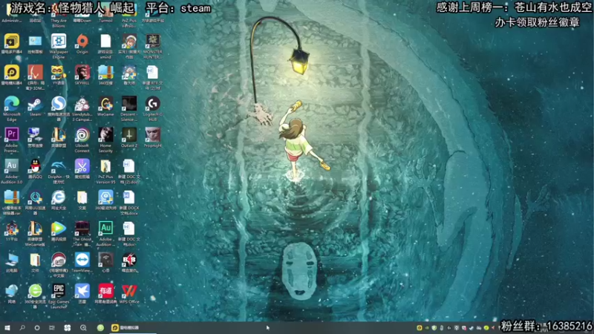Click the taskbar search magnifier
The width and height of the screenshot is (594, 334).
22,327
